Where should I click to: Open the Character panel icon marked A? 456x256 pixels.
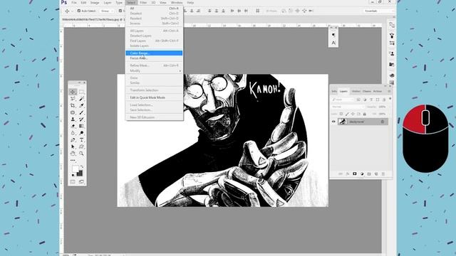(333, 43)
